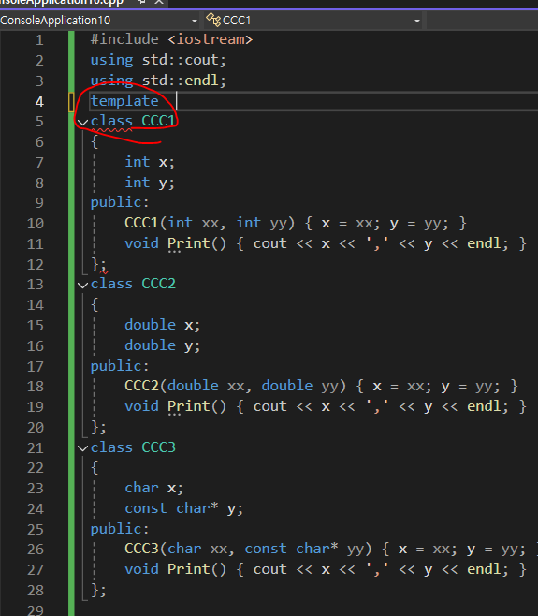
Task: Click the CCC2 class name on line 13
Action: point(158,284)
